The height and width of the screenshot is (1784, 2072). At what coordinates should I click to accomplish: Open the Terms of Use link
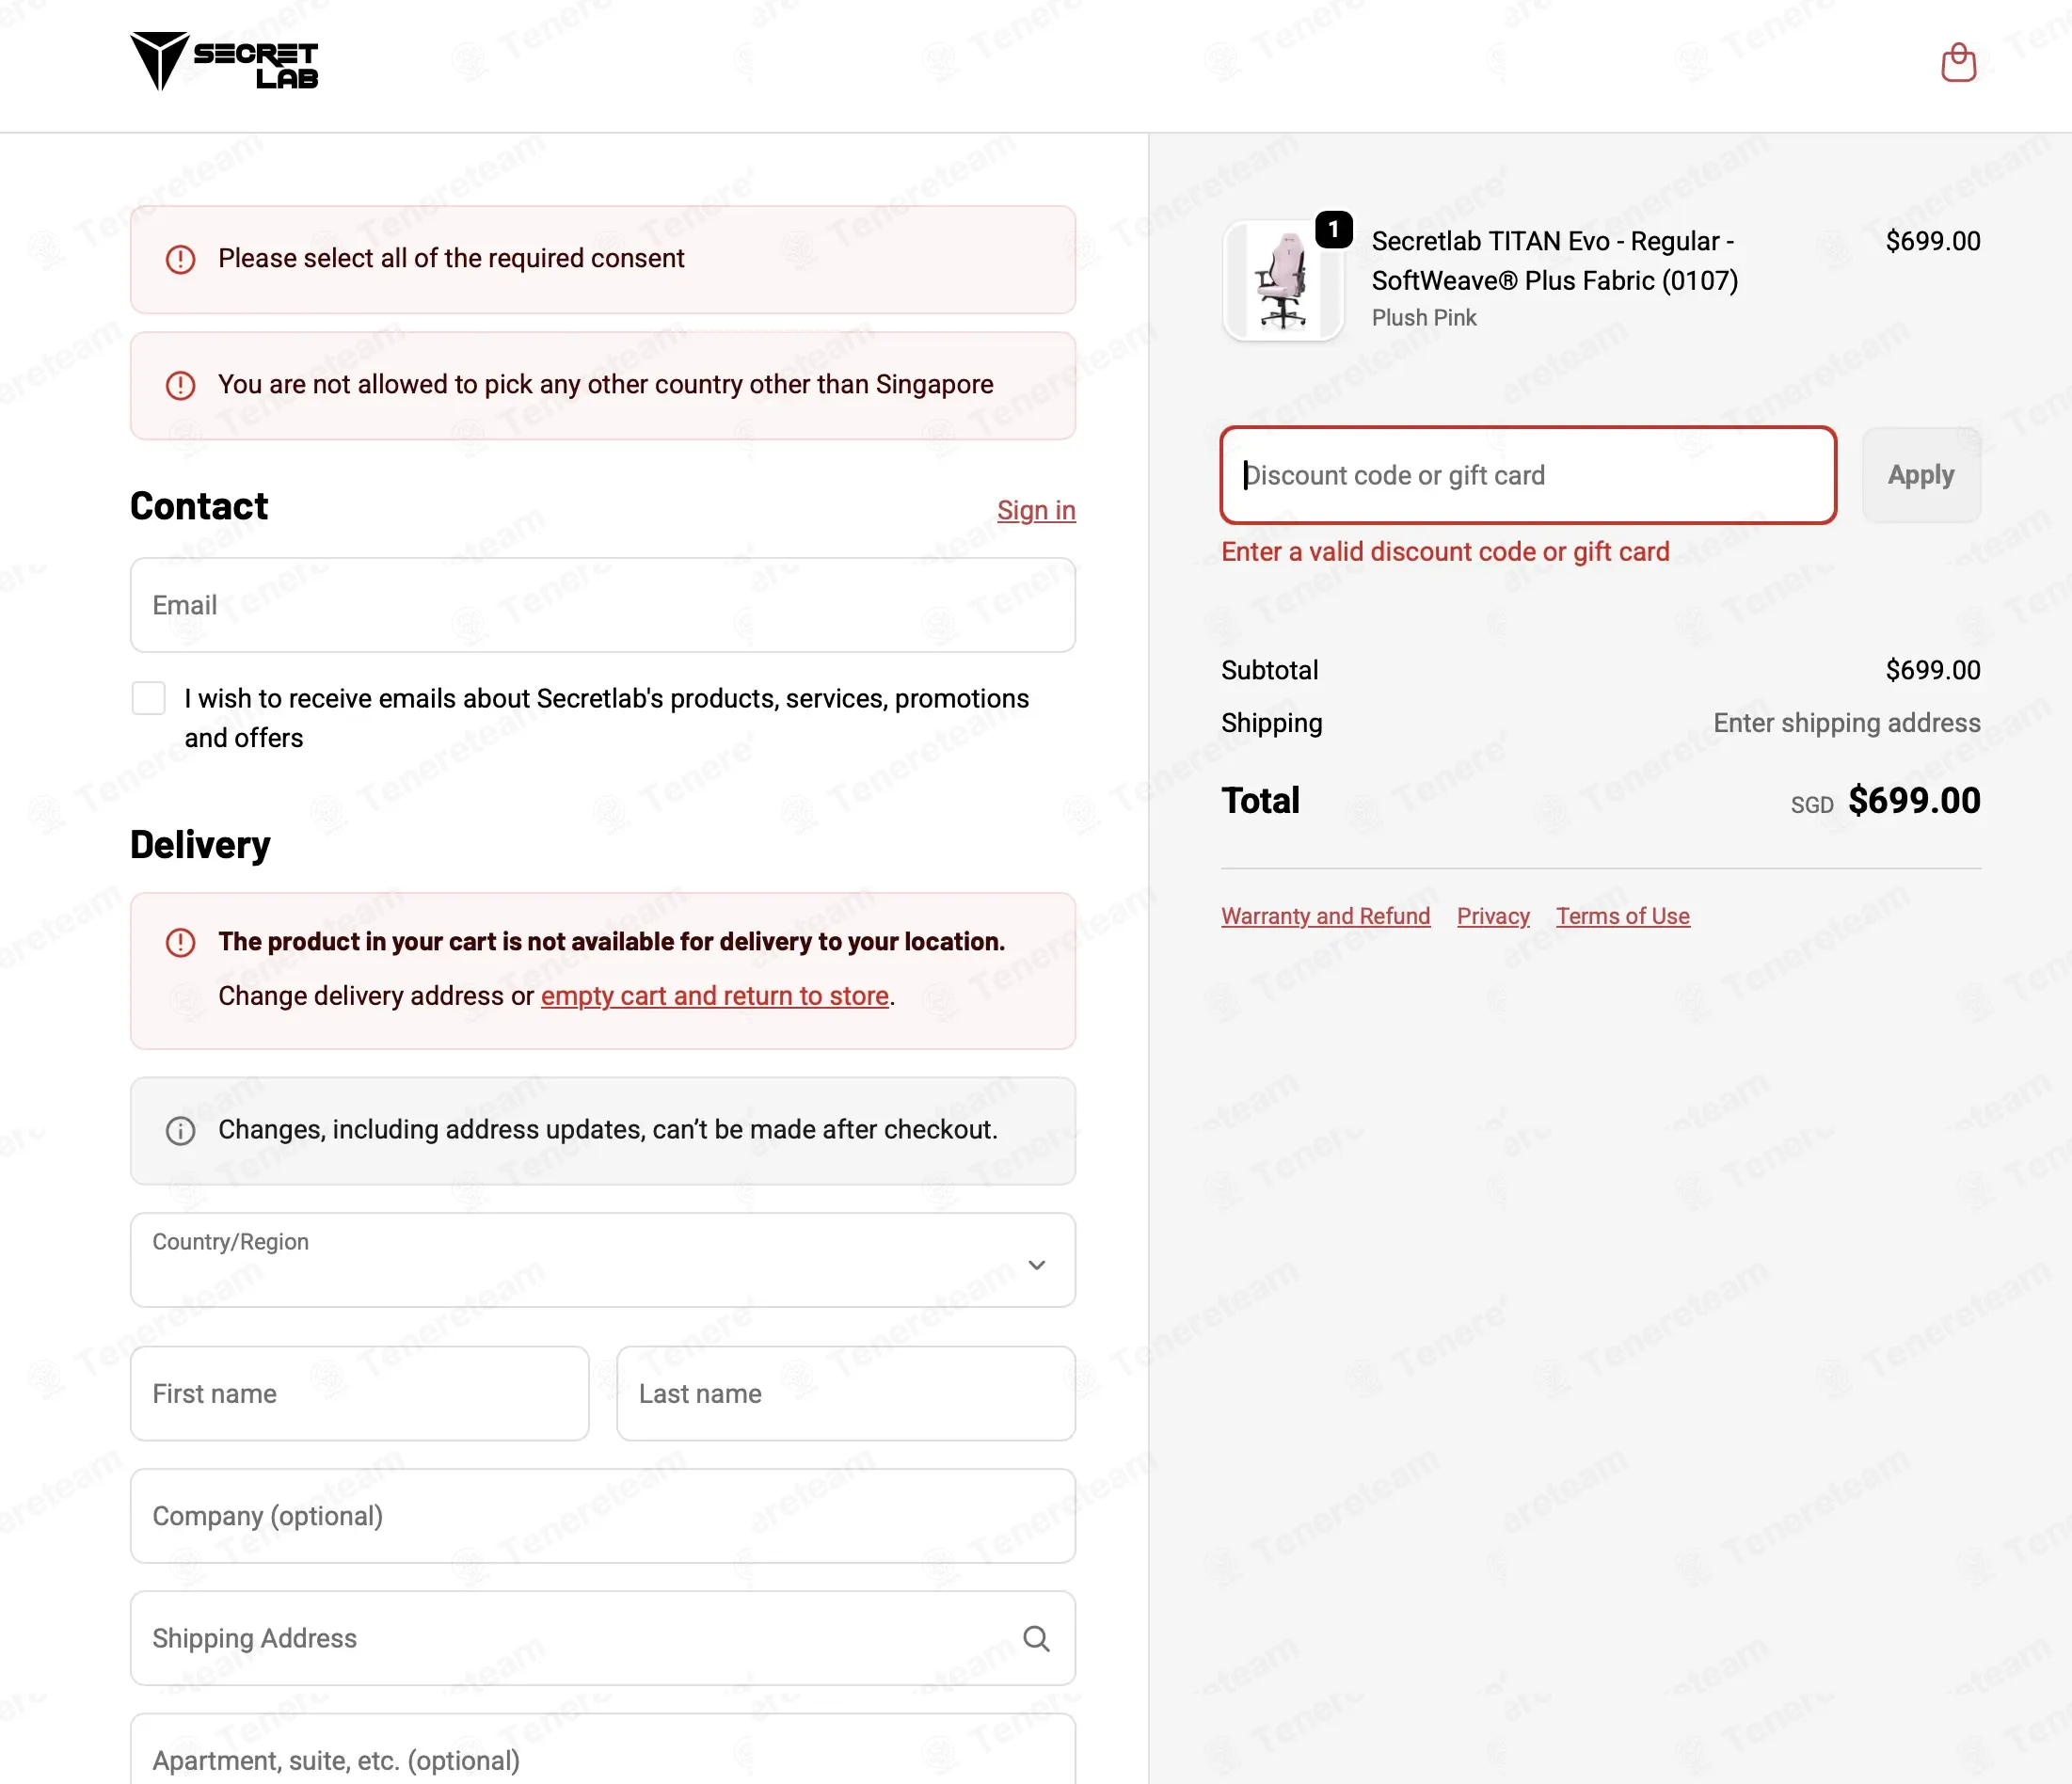1623,916
